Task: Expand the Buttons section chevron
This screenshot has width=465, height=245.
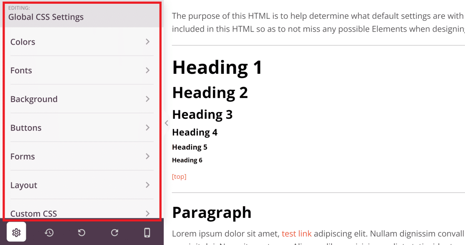Action: [147, 128]
